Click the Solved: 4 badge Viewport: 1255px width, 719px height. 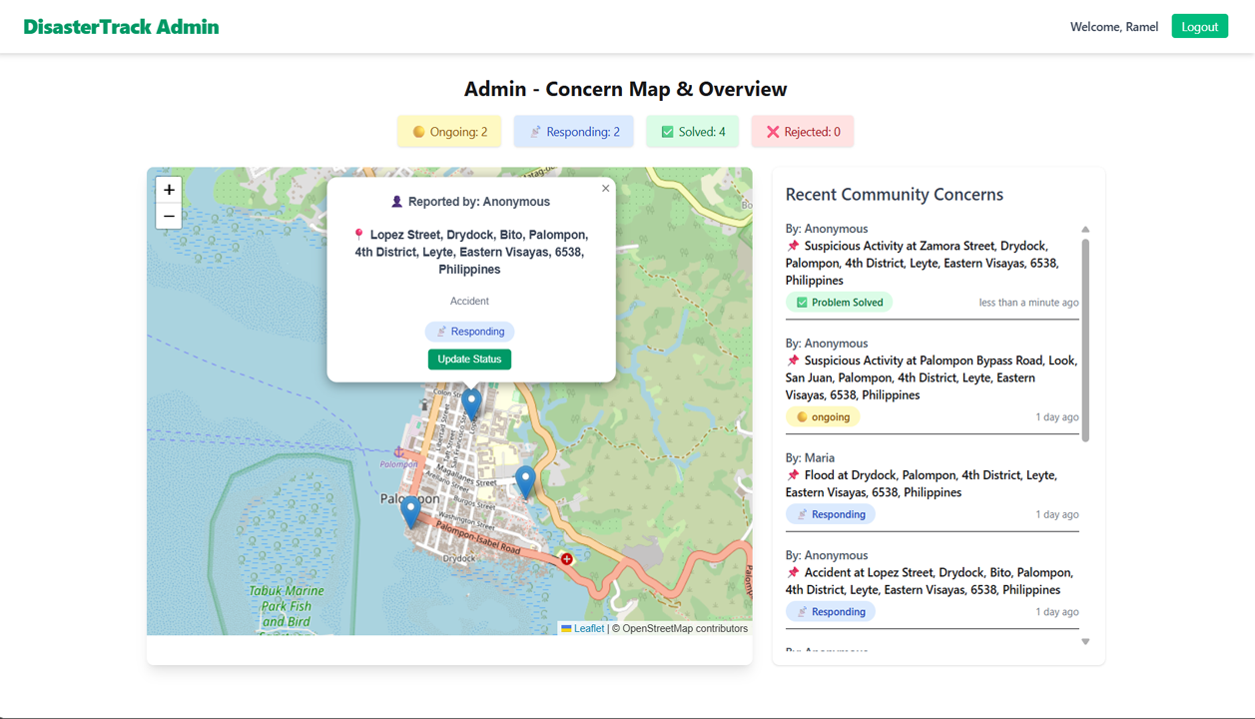pyautogui.click(x=693, y=132)
